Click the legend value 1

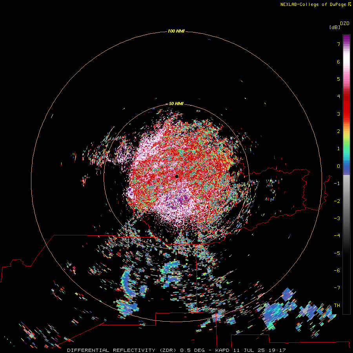(x=338, y=149)
